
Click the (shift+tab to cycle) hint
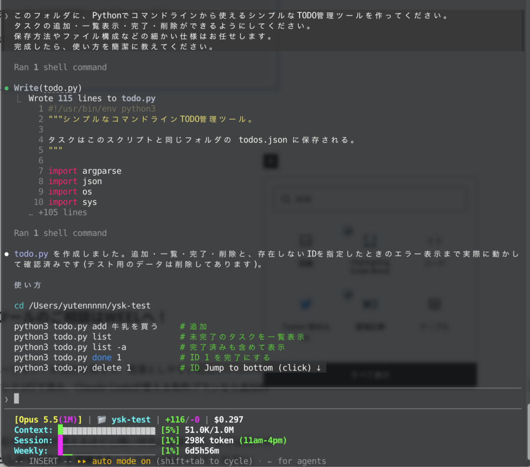pyautogui.click(x=204, y=461)
